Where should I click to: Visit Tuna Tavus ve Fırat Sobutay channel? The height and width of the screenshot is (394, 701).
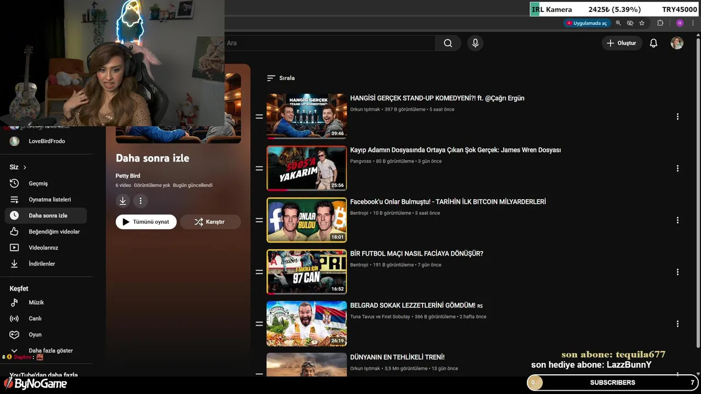pos(380,317)
